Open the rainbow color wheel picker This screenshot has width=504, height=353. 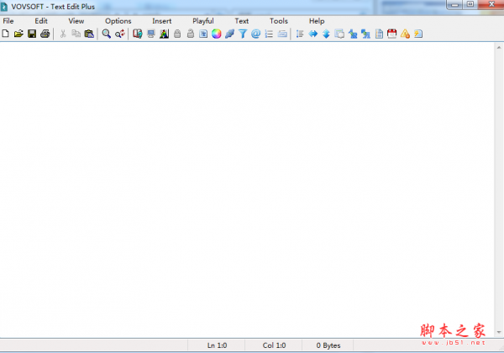tap(217, 34)
